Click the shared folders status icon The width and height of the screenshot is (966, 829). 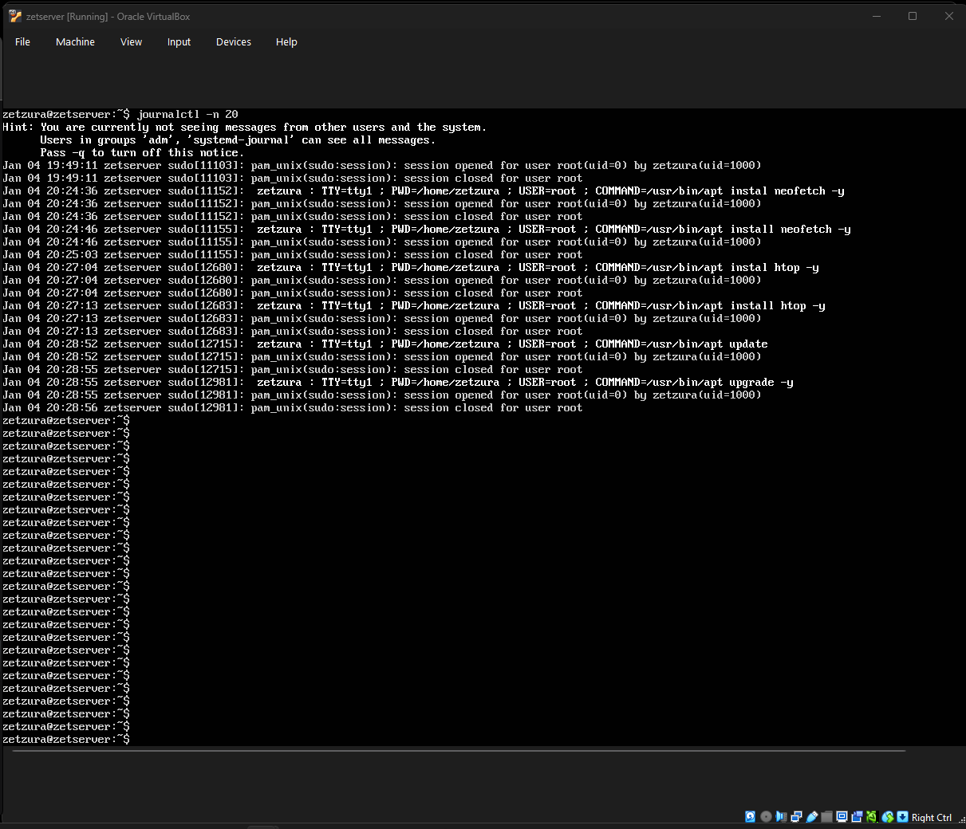pos(826,816)
